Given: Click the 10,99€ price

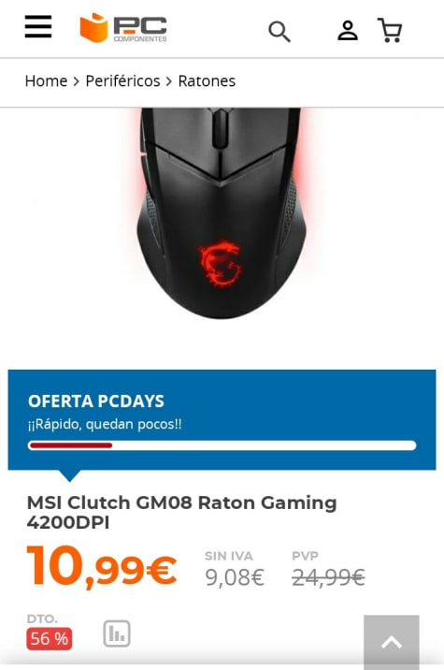Looking at the screenshot, I should tap(102, 566).
